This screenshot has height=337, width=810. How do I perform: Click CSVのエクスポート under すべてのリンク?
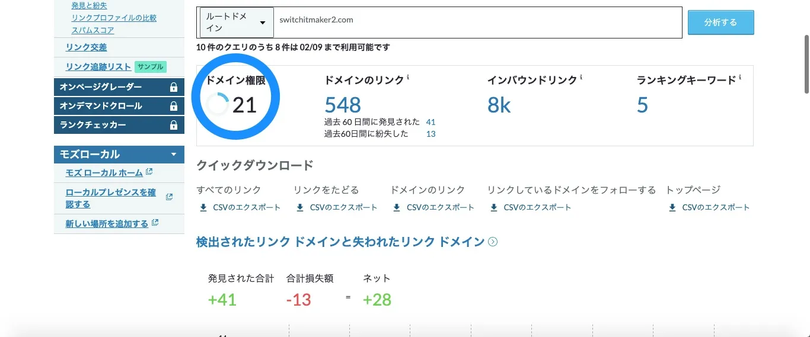(247, 207)
